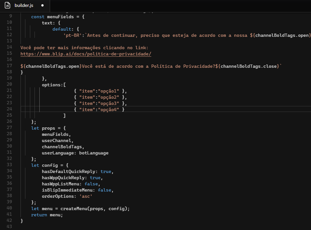Click the "opção3" item value

pos(109,103)
